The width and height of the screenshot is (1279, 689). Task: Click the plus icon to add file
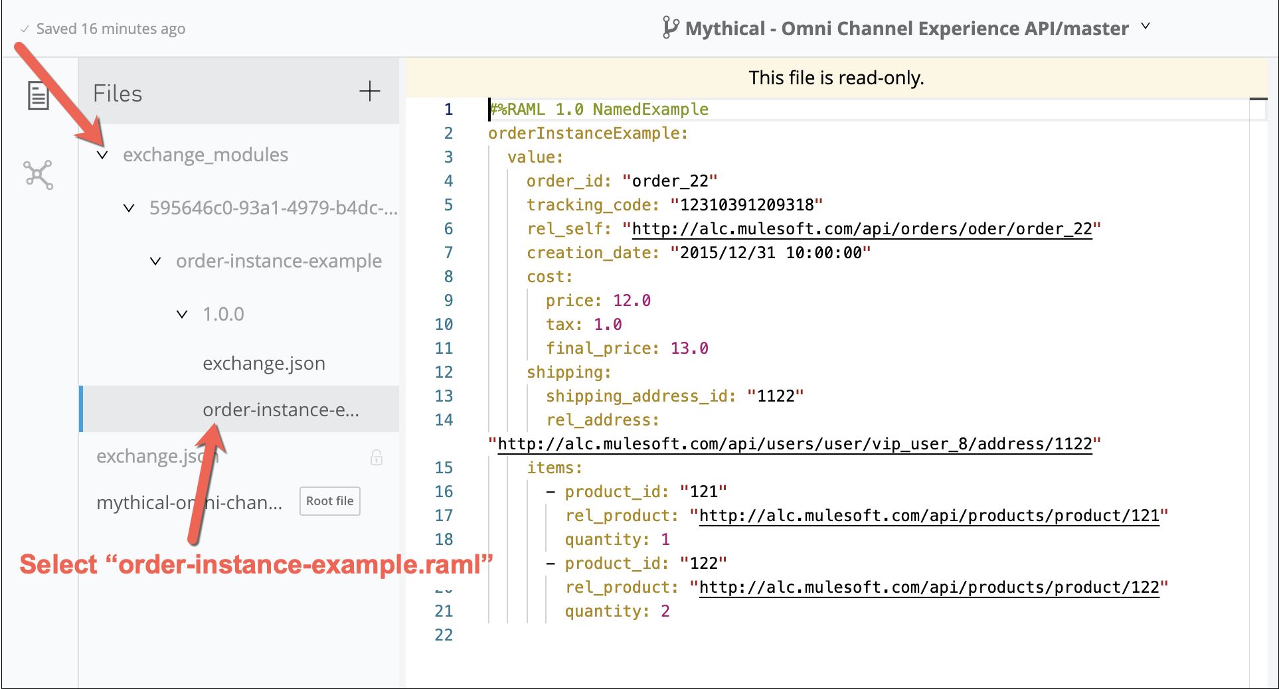tap(369, 92)
